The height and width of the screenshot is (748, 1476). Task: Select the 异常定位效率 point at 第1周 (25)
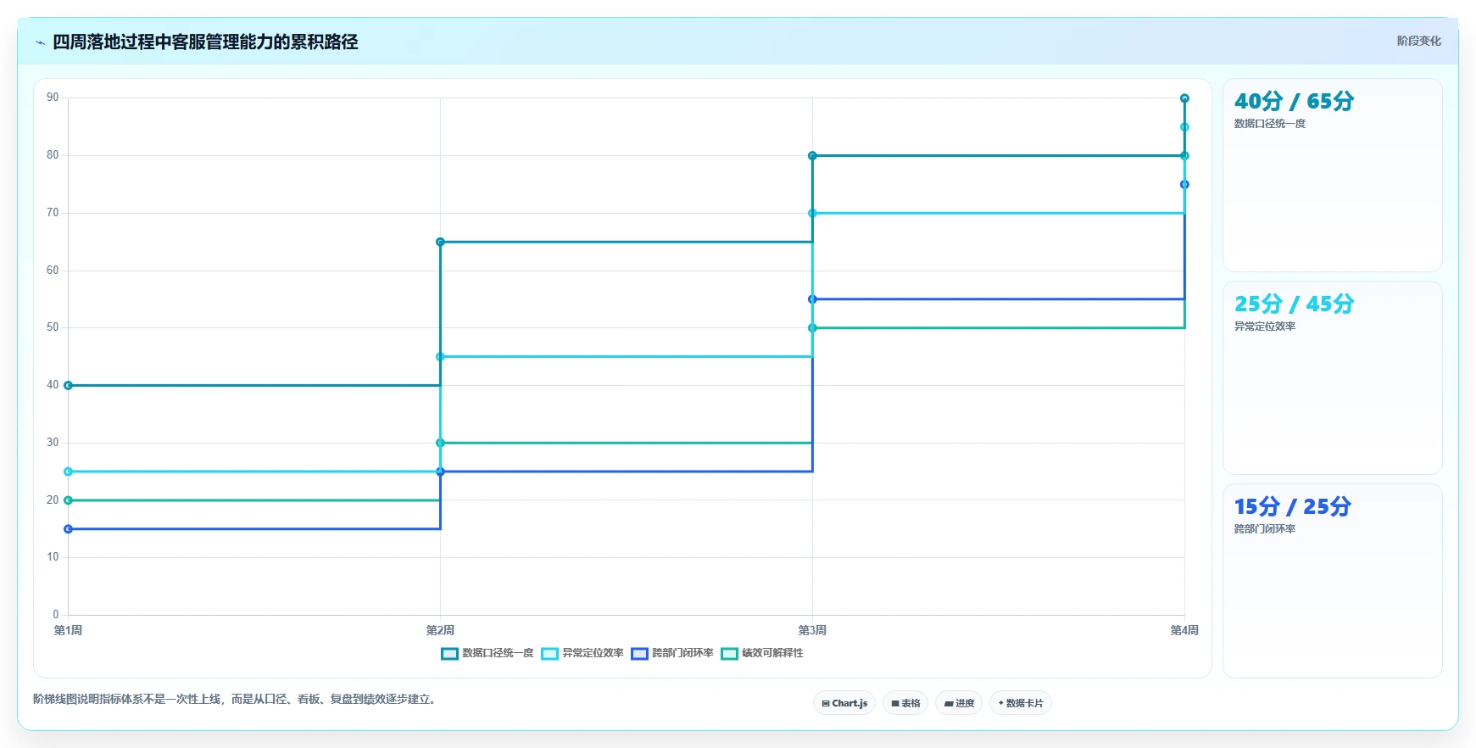click(x=68, y=472)
